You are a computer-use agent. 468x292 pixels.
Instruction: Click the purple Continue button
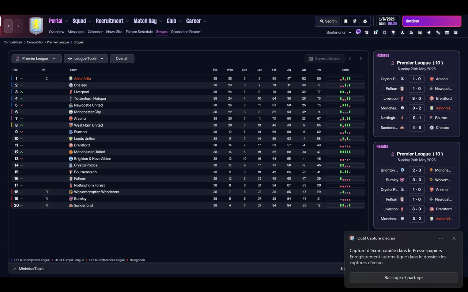tap(432, 21)
